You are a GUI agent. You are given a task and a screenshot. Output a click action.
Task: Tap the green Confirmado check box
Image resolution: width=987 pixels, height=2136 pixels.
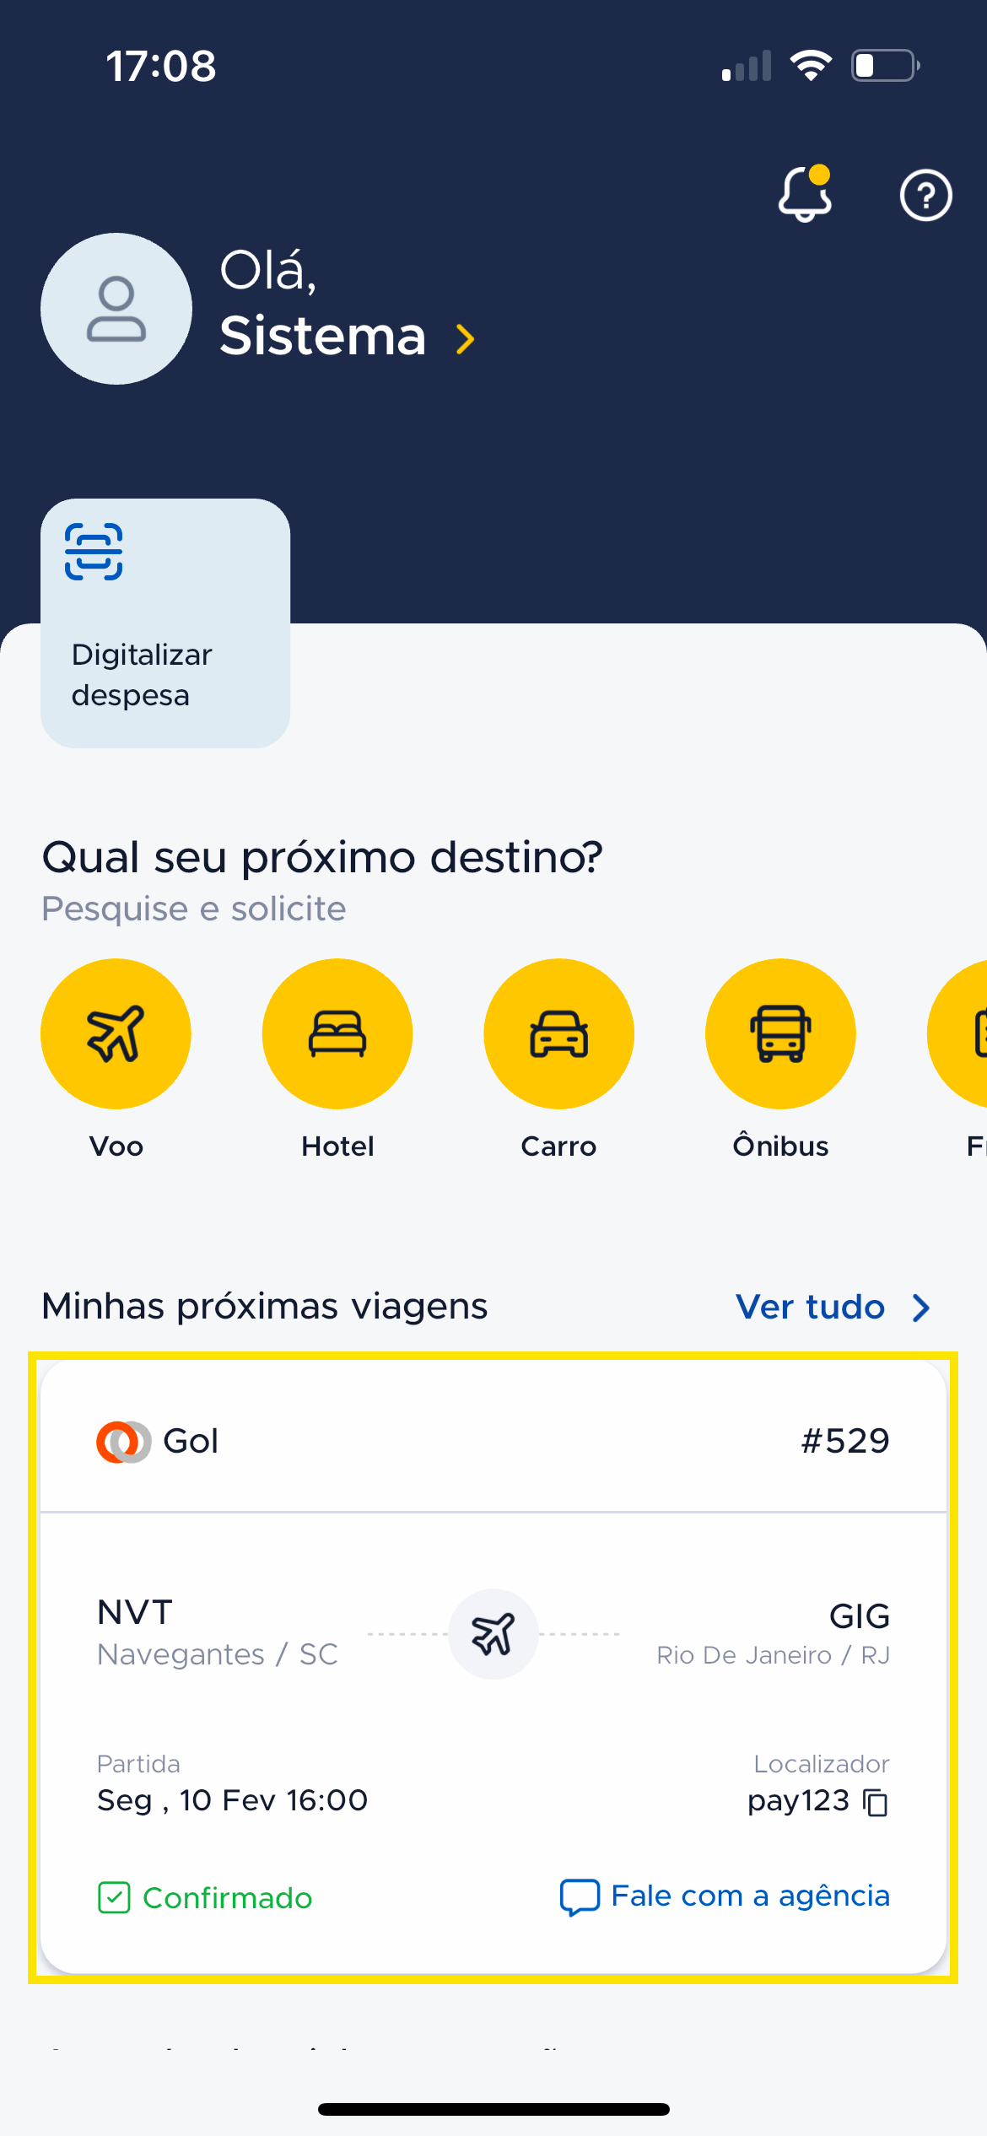[x=114, y=1897]
